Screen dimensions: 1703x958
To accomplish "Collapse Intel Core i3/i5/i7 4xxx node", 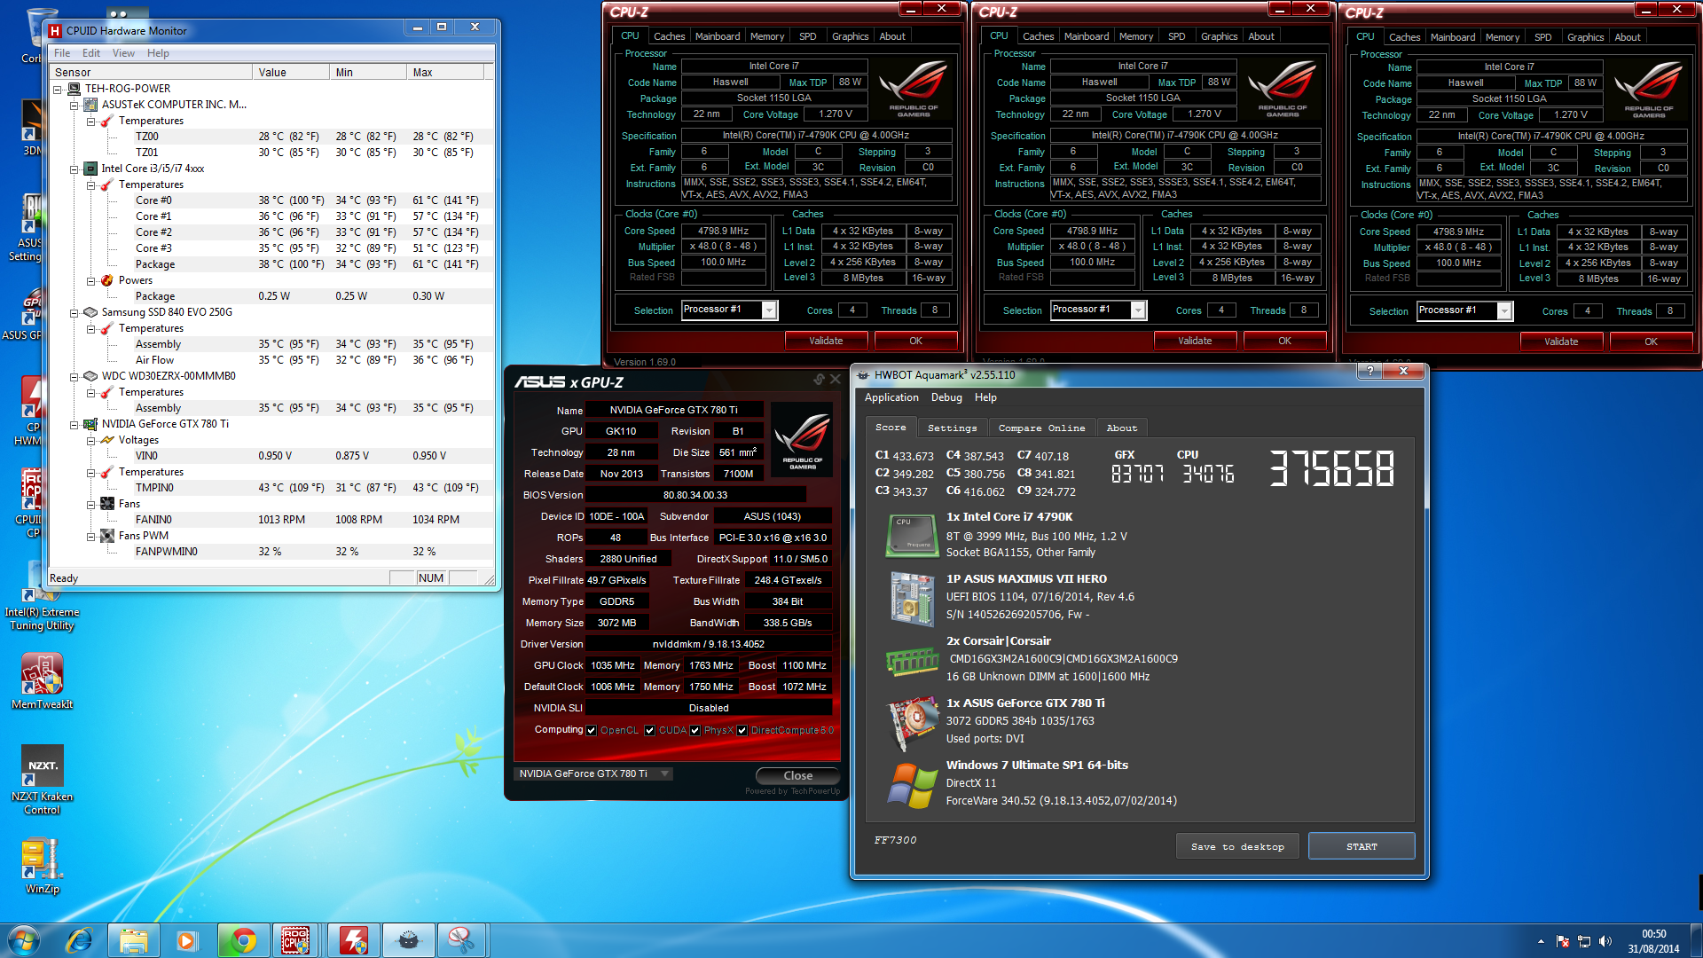I will (75, 169).
